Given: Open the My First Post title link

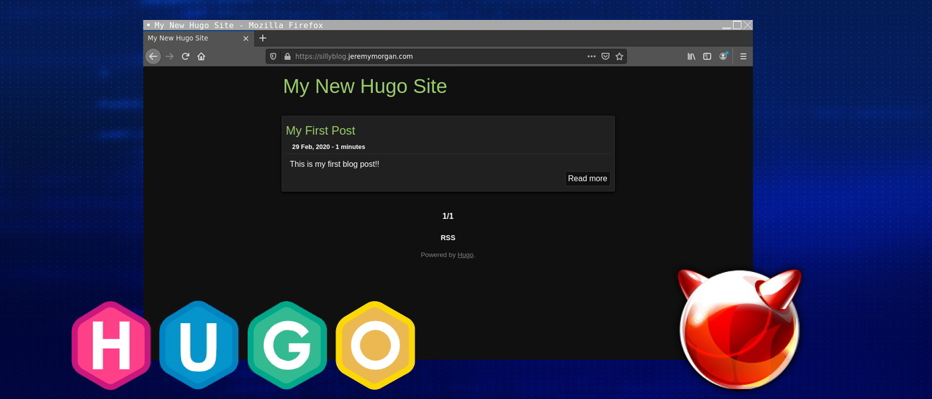Looking at the screenshot, I should [x=320, y=130].
